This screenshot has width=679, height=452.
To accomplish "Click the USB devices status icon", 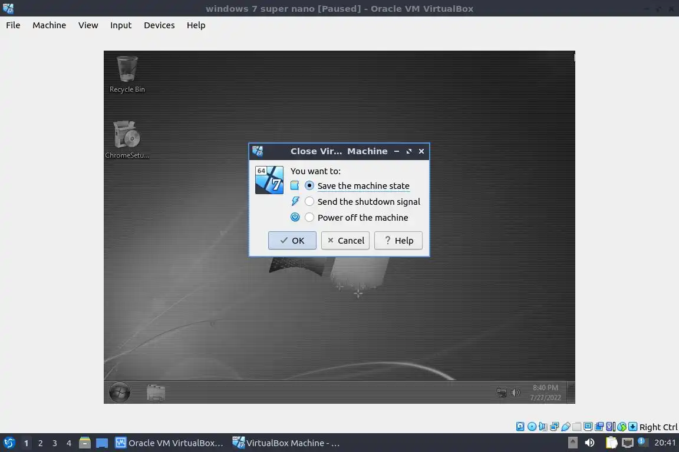I will 566,427.
